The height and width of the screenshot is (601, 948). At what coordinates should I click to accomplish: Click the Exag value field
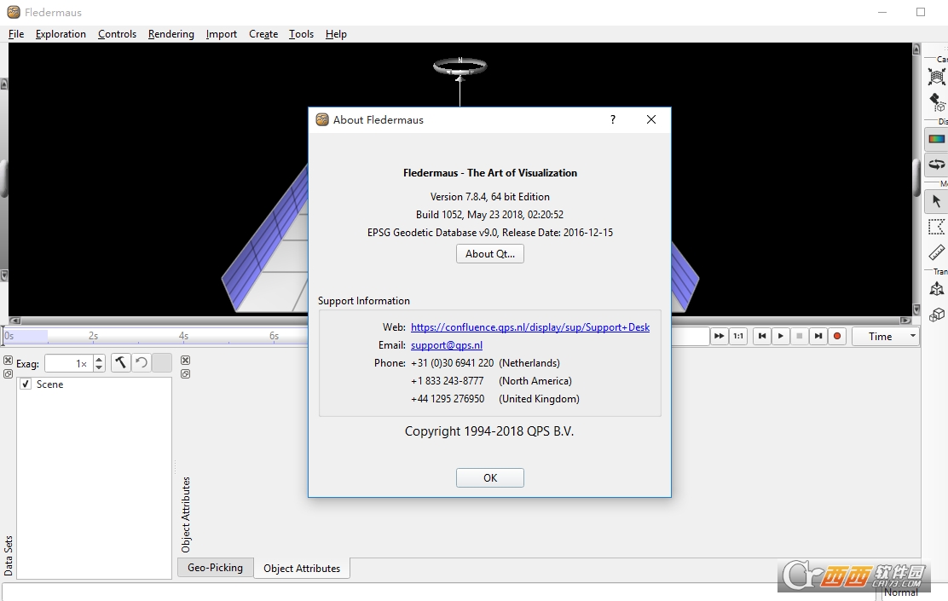click(x=67, y=363)
